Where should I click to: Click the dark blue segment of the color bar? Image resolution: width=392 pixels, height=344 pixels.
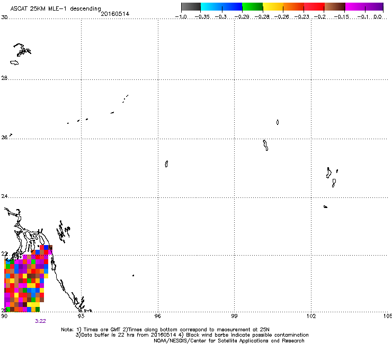click(x=232, y=7)
